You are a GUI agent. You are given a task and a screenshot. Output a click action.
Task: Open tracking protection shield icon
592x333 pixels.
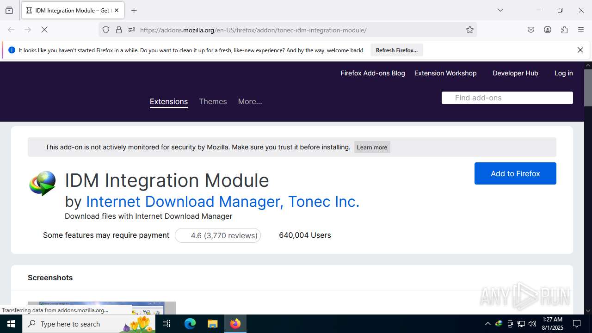pos(106,30)
